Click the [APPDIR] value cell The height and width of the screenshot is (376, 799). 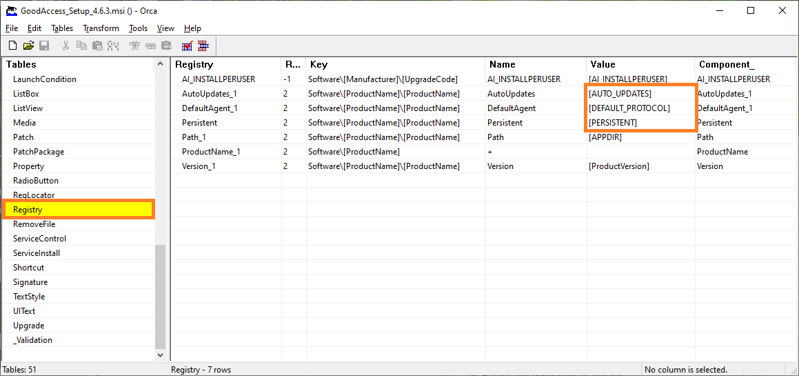tap(640, 137)
